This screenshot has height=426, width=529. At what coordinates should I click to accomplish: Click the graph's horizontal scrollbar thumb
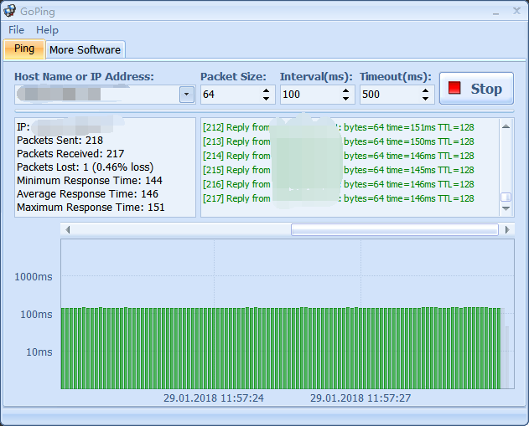[x=392, y=229]
